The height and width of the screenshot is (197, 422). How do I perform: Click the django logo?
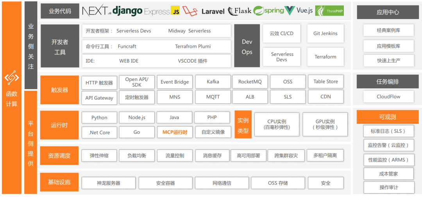(127, 11)
